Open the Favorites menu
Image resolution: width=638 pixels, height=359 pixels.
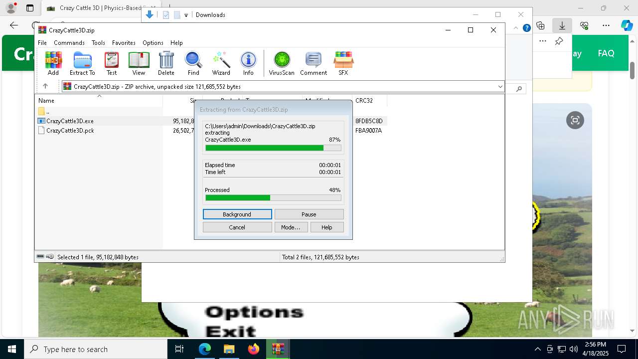[124, 43]
